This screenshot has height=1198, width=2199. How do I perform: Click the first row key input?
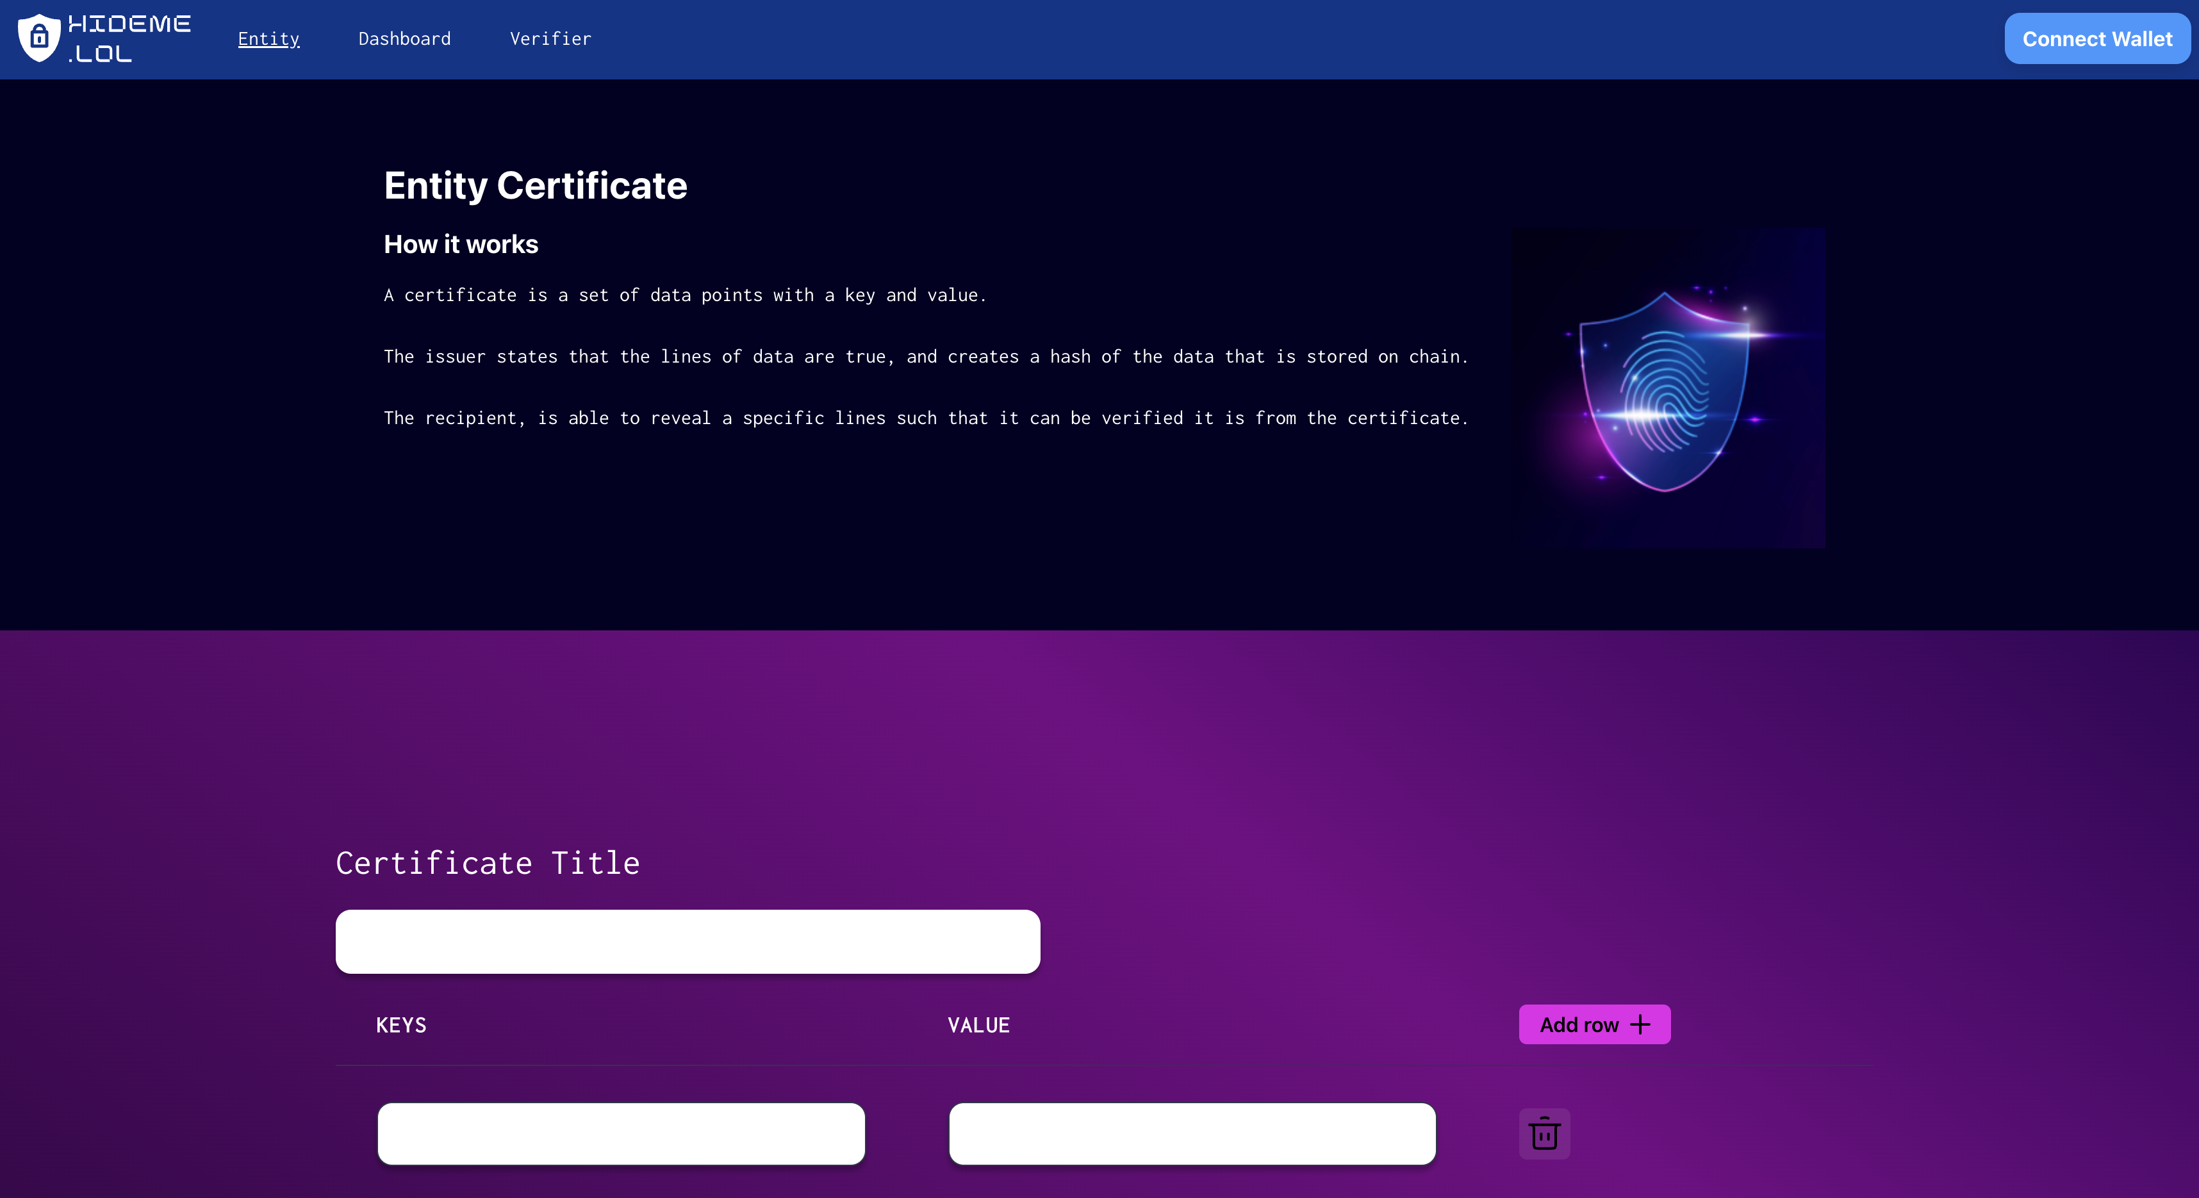click(x=621, y=1133)
